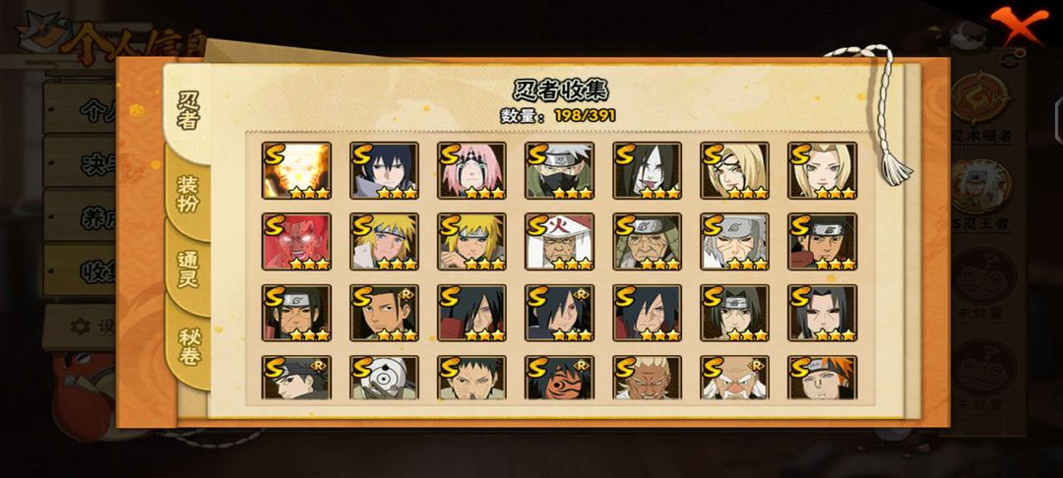
Task: Open the masked Kakashi ninja card
Action: pyautogui.click(x=559, y=170)
